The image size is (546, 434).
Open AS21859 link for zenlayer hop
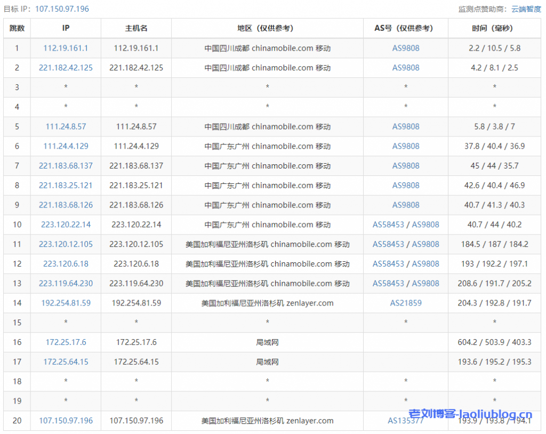(x=406, y=303)
